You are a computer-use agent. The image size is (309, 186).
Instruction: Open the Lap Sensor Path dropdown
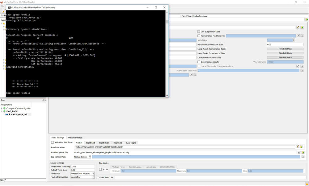[x=90, y=157]
